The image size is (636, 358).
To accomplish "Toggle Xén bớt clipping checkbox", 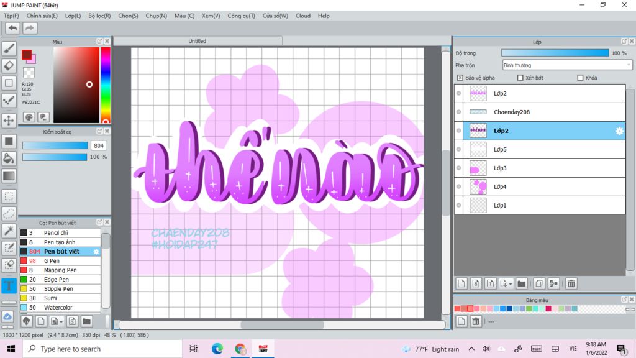I will point(520,78).
